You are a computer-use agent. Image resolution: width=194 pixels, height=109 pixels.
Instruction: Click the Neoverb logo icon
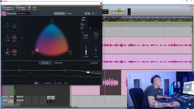point(4,13)
